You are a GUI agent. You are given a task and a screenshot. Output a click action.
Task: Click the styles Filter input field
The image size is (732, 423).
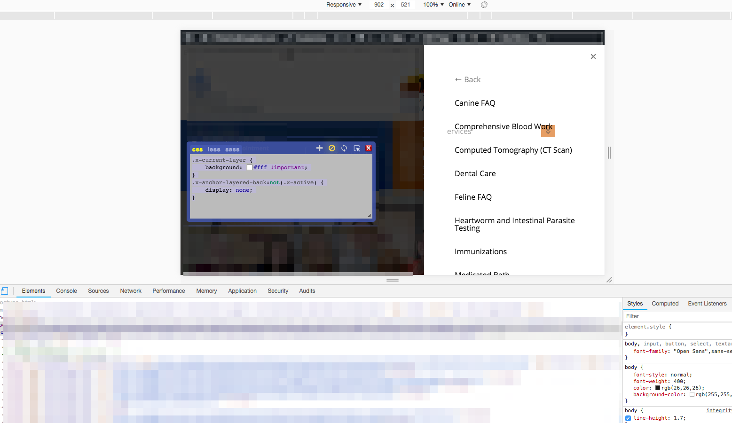tap(677, 316)
